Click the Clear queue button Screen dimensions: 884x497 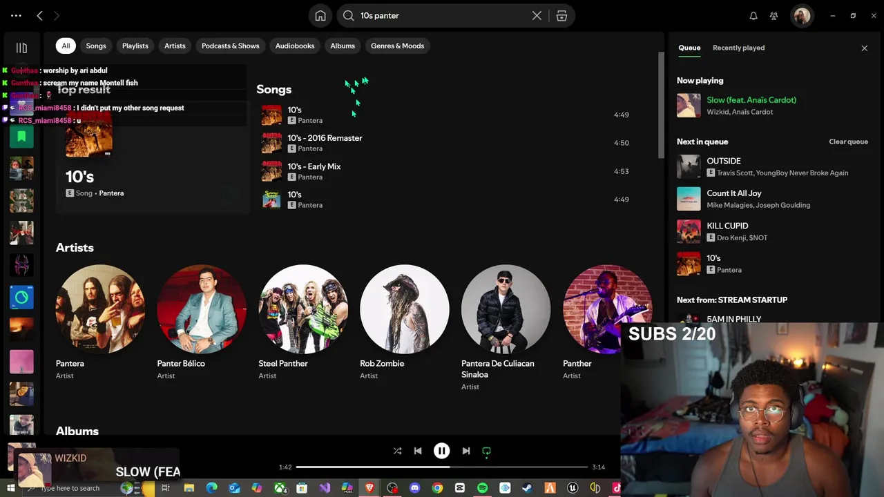coord(848,142)
